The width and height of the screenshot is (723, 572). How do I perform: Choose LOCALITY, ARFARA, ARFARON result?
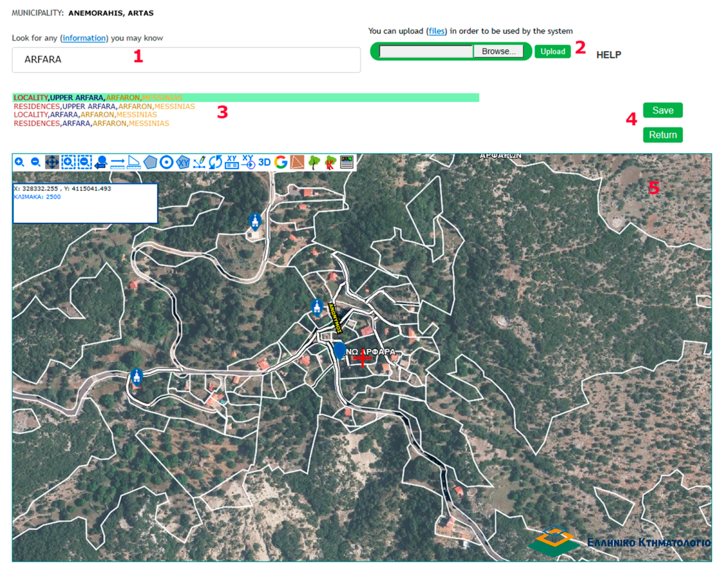tap(85, 114)
